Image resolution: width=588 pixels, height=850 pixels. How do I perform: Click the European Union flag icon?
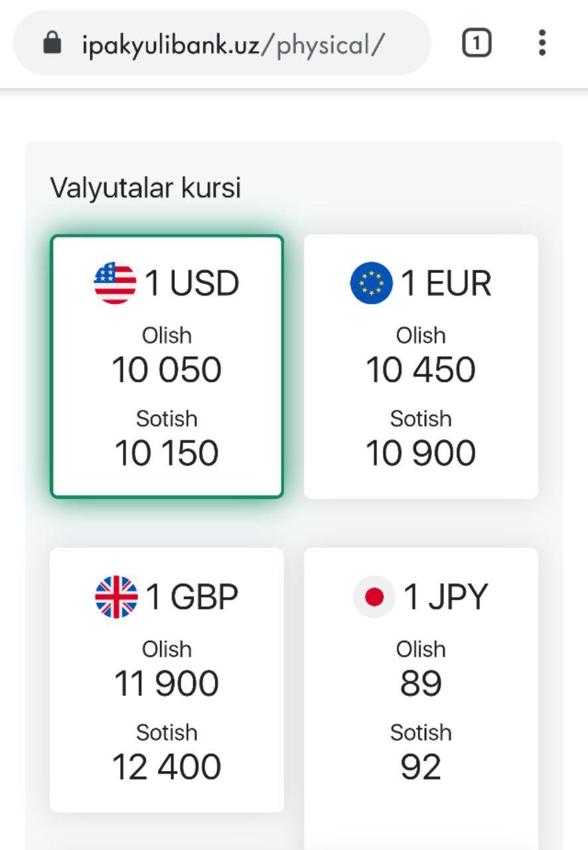pyautogui.click(x=371, y=284)
